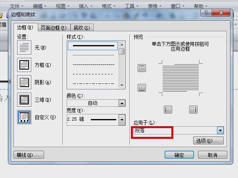238x178 pixels.
Task: Open the 插入 (Insert) menu
Action: (x=85, y=6)
